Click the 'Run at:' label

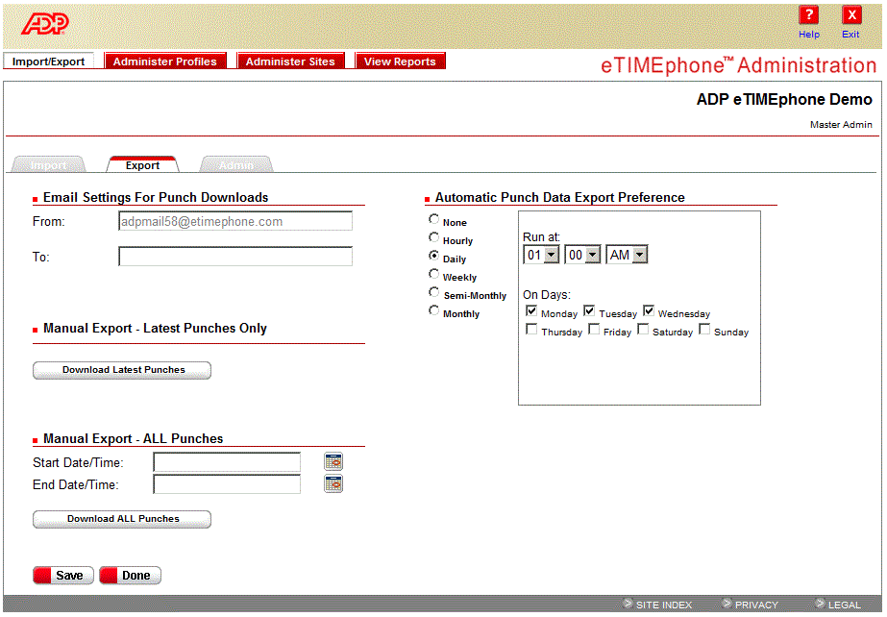click(541, 237)
